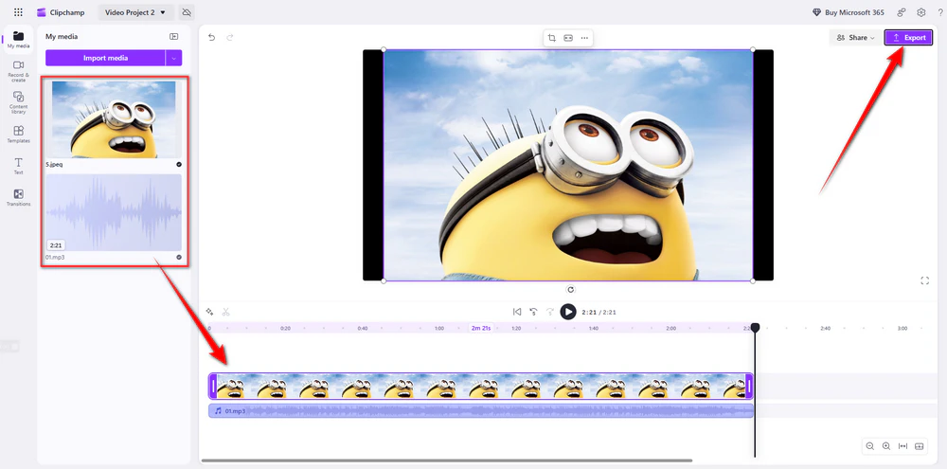Enter fullscreen preview mode
Image resolution: width=947 pixels, height=469 pixels.
(x=924, y=280)
